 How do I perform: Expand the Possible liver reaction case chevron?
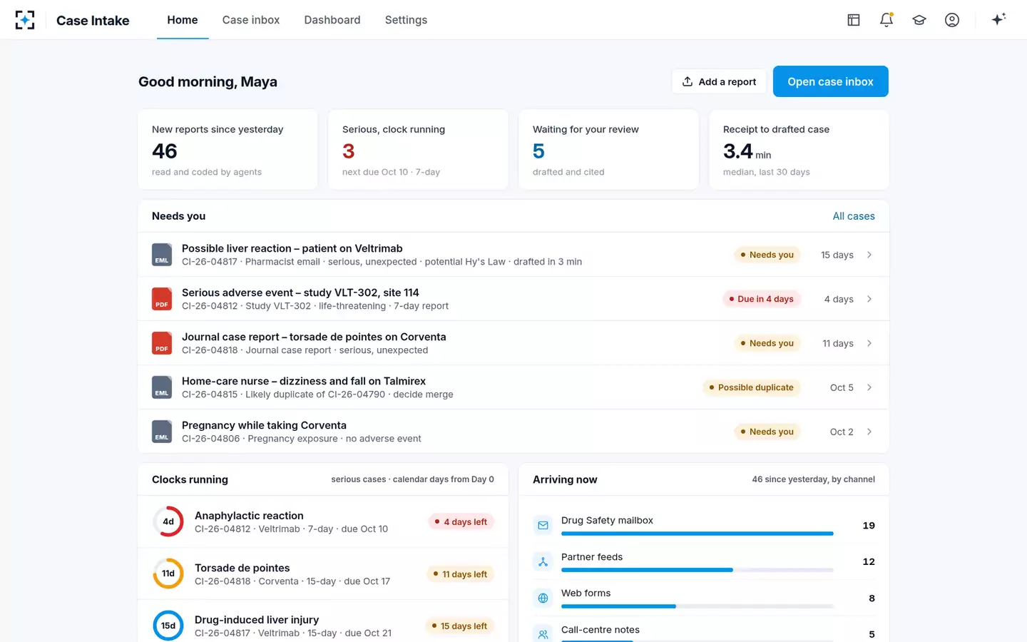[869, 255]
